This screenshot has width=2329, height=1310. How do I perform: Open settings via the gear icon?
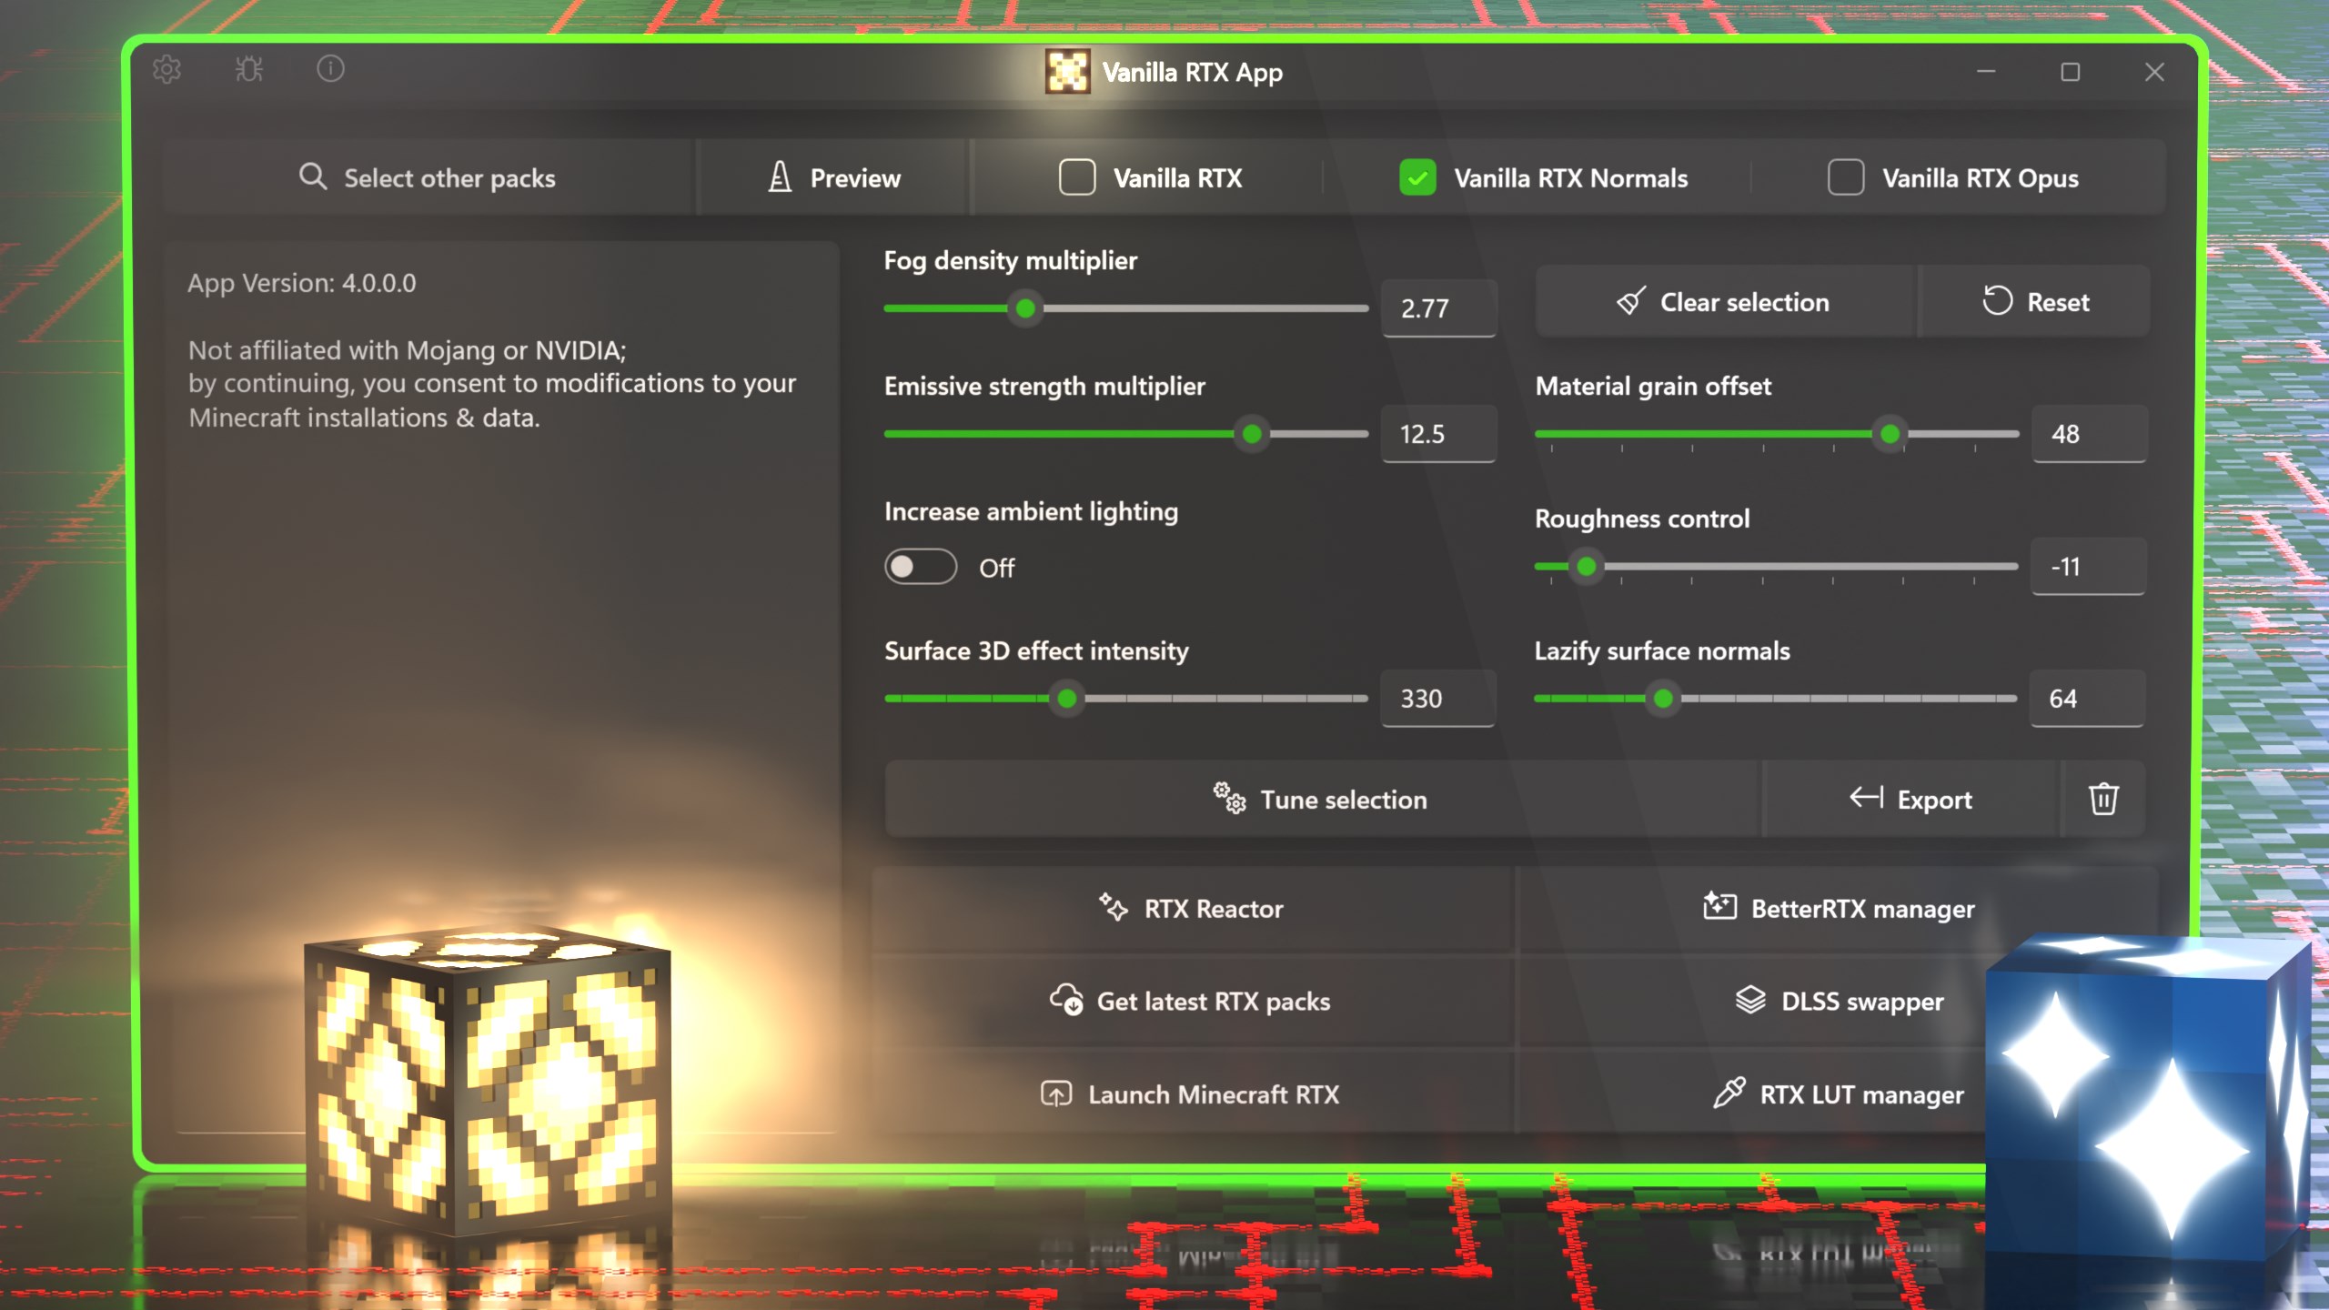(x=166, y=69)
